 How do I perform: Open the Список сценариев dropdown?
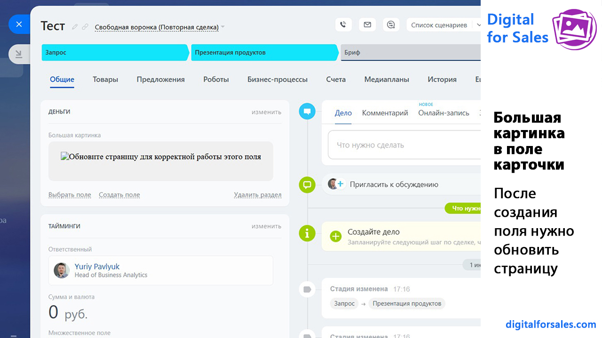439,25
